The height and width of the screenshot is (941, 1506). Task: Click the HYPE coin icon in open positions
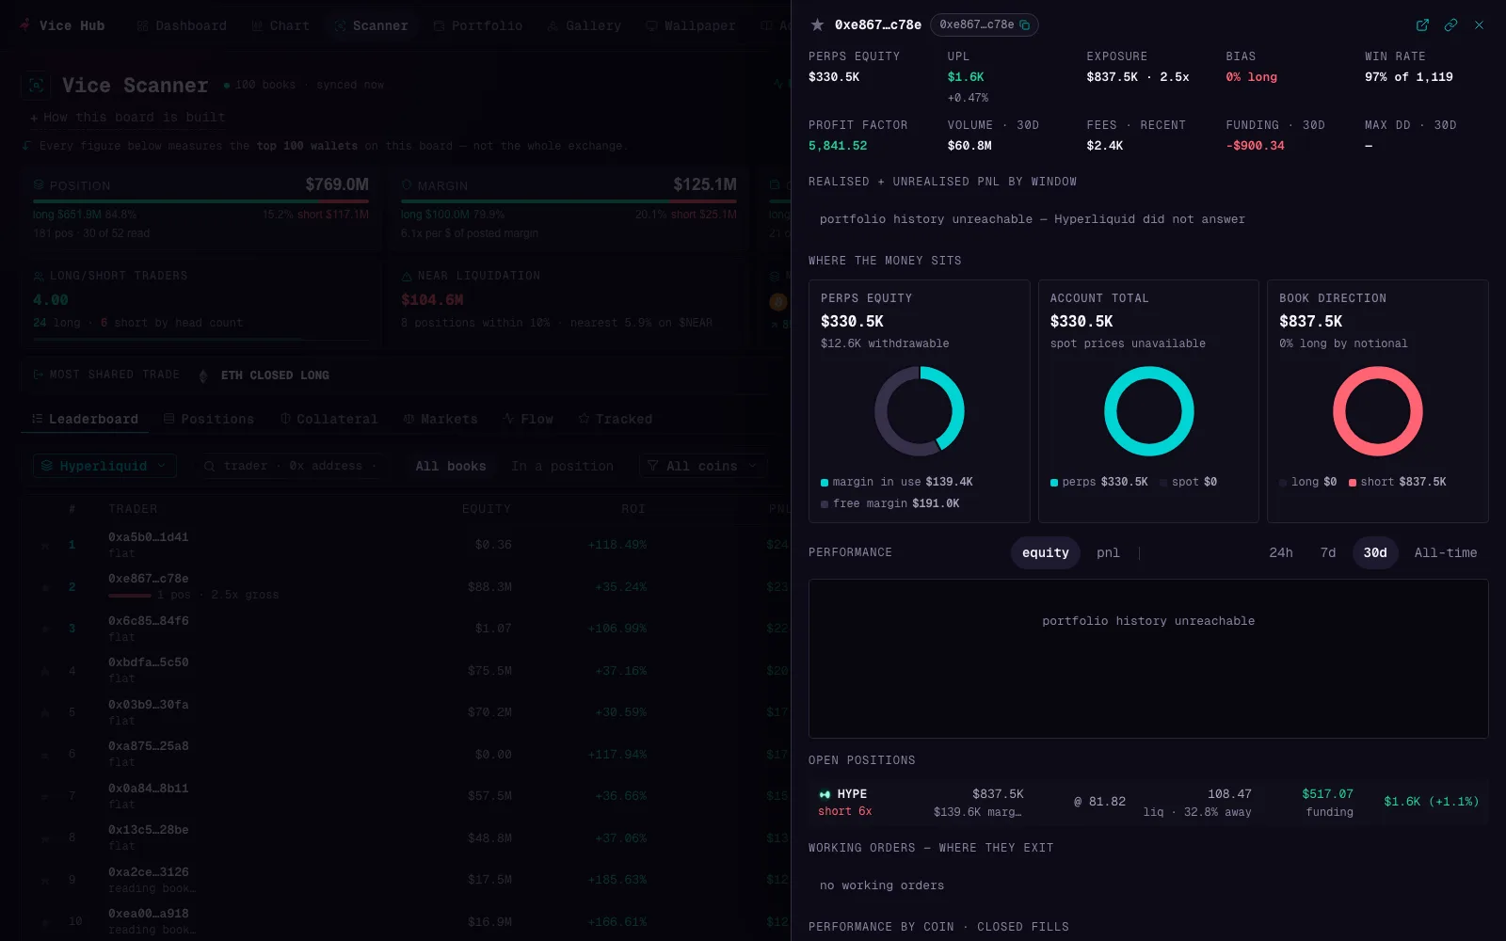825,794
